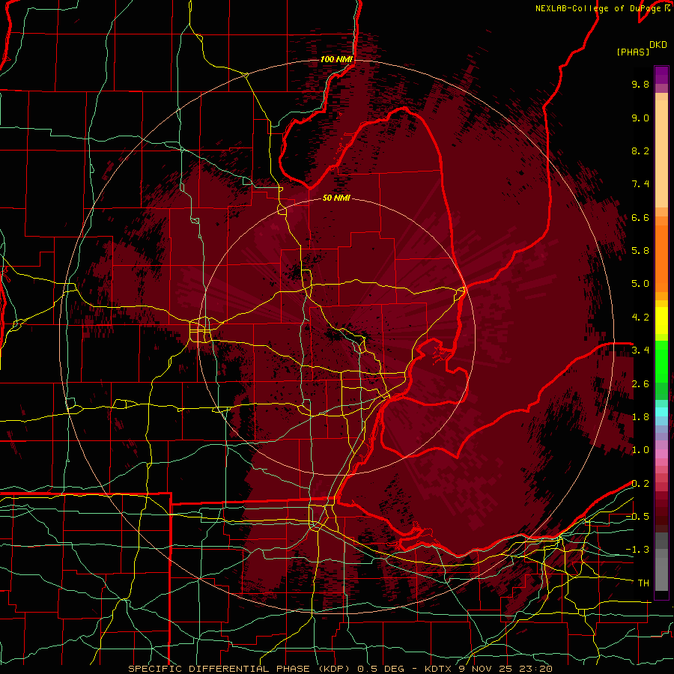Click the "50 NMI" range ring label
Image resolution: width=674 pixels, height=674 pixels.
tap(336, 198)
